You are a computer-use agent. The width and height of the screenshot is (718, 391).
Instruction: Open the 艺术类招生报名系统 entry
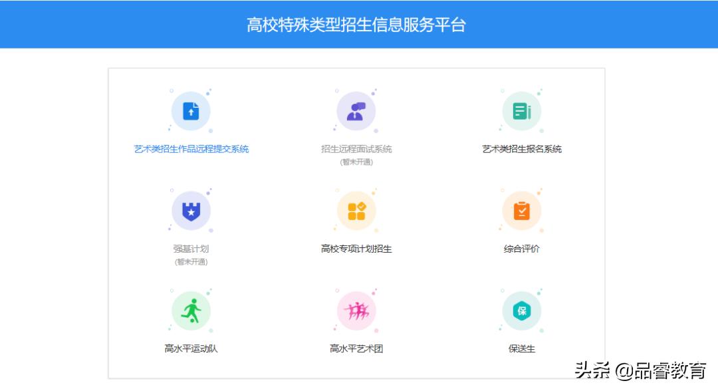coord(521,149)
